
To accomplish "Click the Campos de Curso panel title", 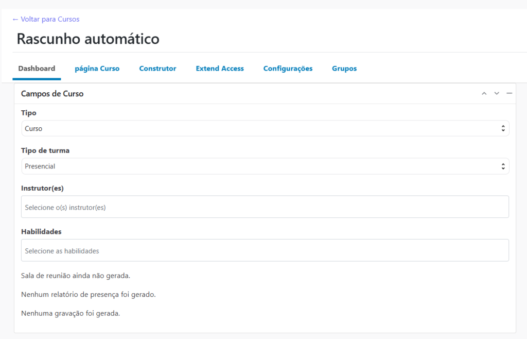I will 52,94.
